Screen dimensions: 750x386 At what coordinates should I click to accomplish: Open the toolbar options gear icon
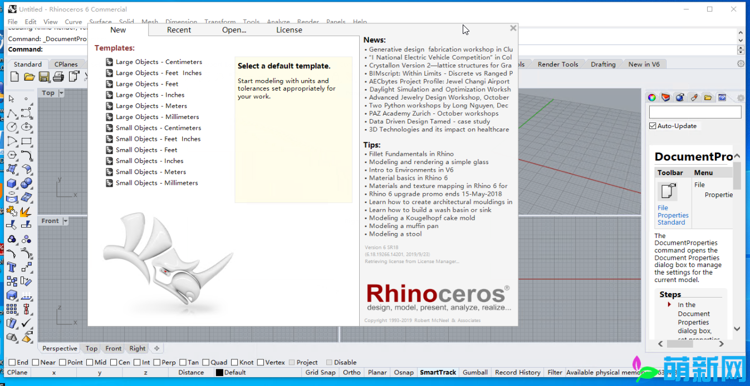tap(741, 64)
